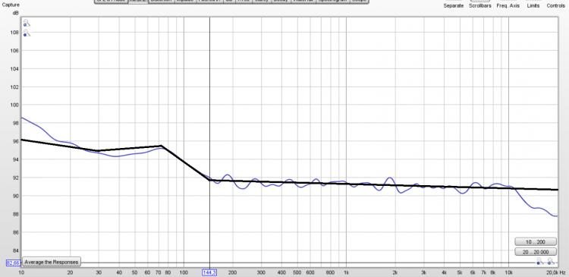Switch to the Distortion tab
Screen dimensions: 569x277
[x=162, y=1]
